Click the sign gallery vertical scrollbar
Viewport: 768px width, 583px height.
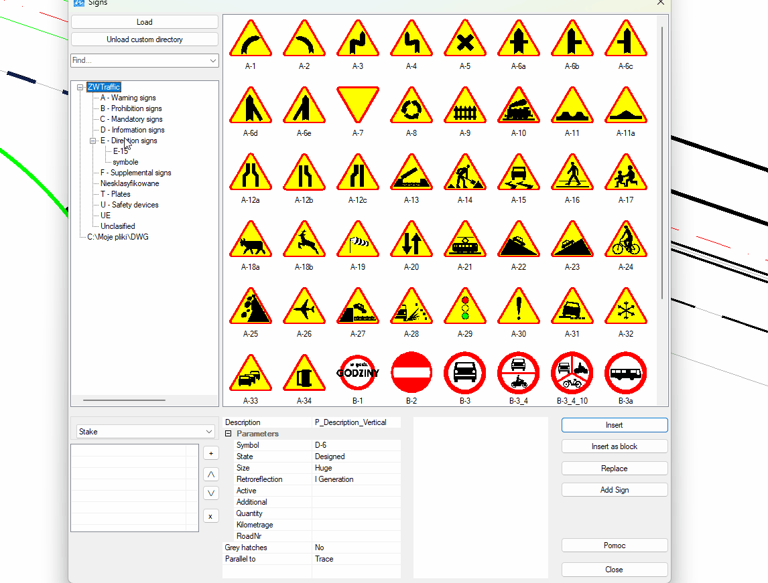tap(662, 163)
